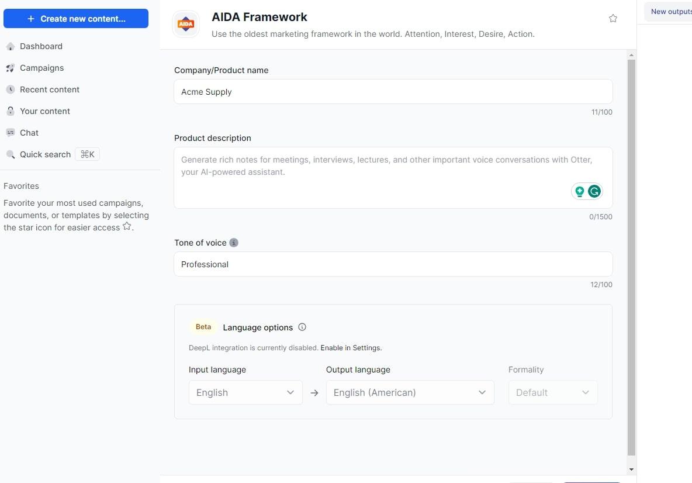The width and height of the screenshot is (692, 483).
Task: Click the Company/Product name field
Action: click(393, 92)
